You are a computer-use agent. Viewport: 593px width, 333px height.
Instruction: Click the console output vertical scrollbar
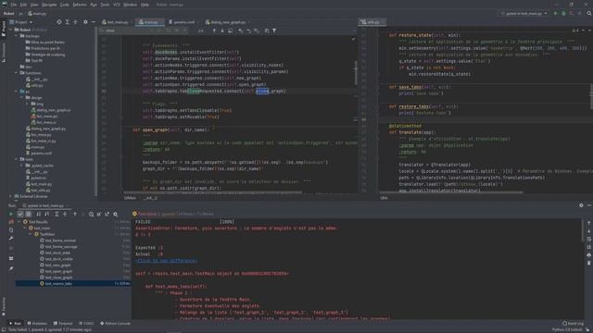[583, 231]
